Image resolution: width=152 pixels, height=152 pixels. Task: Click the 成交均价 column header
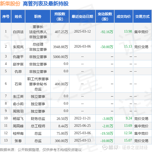coord(124,17)
